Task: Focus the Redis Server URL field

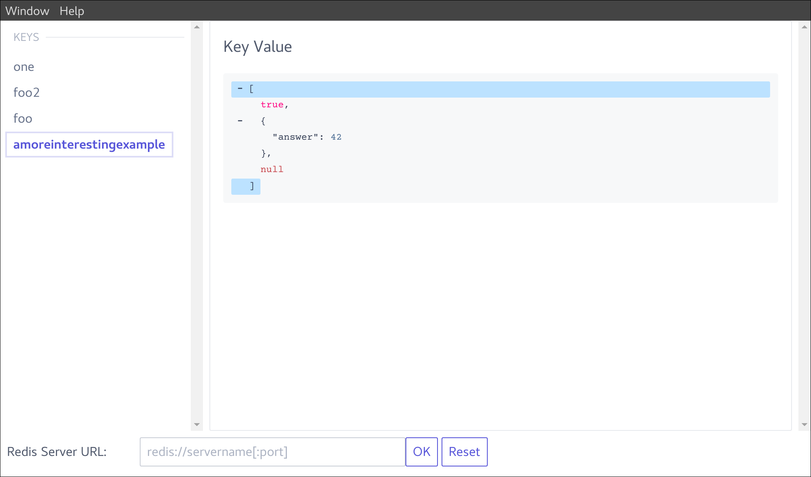Action: (272, 451)
